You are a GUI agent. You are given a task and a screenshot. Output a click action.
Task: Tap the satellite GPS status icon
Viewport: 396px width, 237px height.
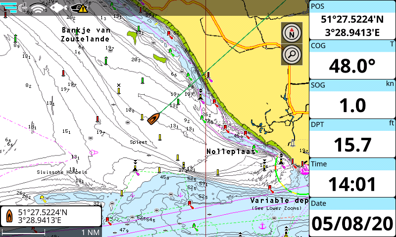(x=23, y=7)
